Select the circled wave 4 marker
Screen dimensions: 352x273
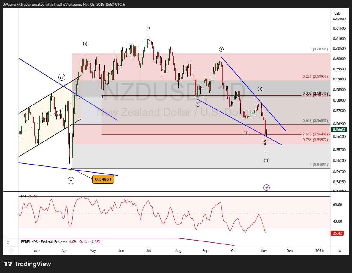tap(260, 89)
